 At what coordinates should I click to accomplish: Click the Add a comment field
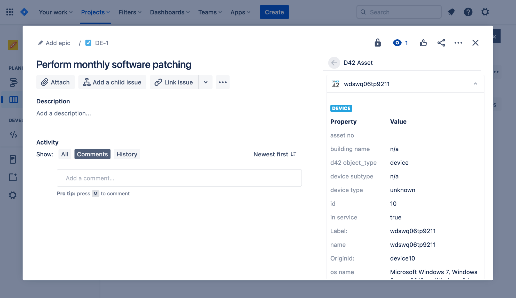179,178
